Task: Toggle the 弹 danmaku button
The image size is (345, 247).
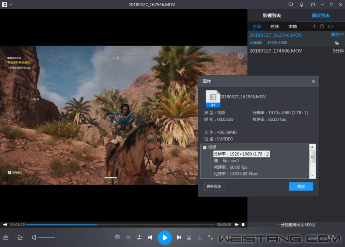Action: 129,237
